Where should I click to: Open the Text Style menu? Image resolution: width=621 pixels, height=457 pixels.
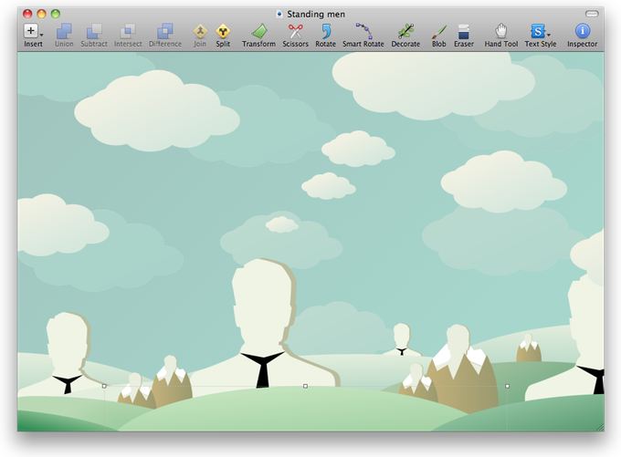(541, 36)
